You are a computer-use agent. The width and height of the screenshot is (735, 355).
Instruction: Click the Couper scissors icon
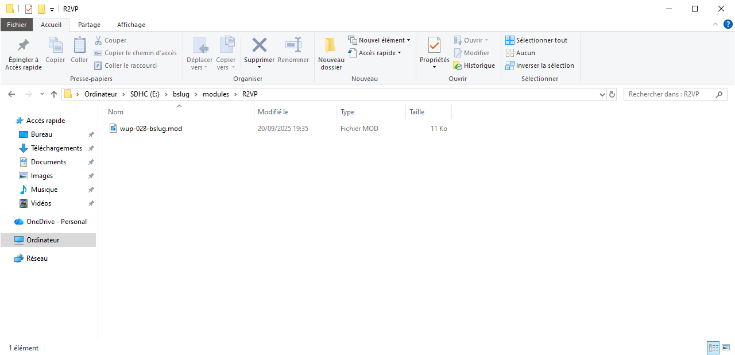click(x=98, y=40)
